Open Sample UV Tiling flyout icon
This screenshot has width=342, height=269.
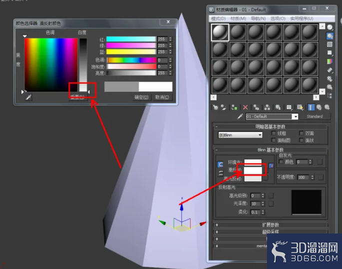(x=330, y=52)
